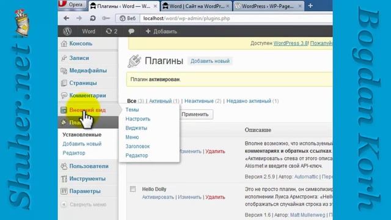This screenshot has width=391, height=220.
Task: Go back with the browser back arrow
Action: point(67,18)
